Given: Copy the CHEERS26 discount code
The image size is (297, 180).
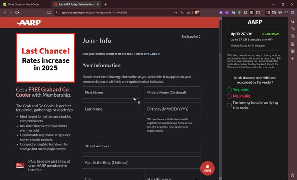Looking at the screenshot, I should 271,34.
